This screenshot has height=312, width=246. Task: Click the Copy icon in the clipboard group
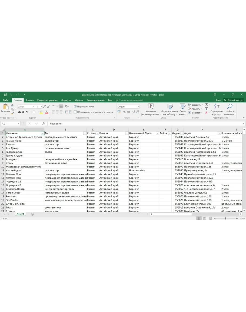click(12, 109)
